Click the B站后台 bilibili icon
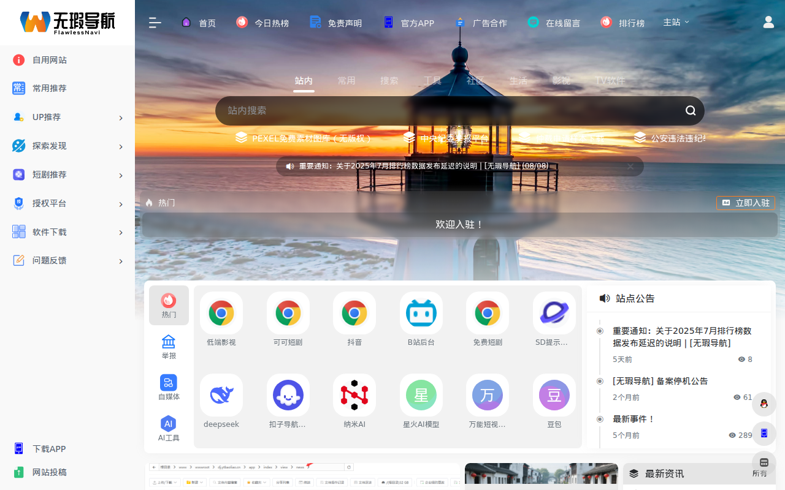The height and width of the screenshot is (490, 785). pyautogui.click(x=421, y=313)
